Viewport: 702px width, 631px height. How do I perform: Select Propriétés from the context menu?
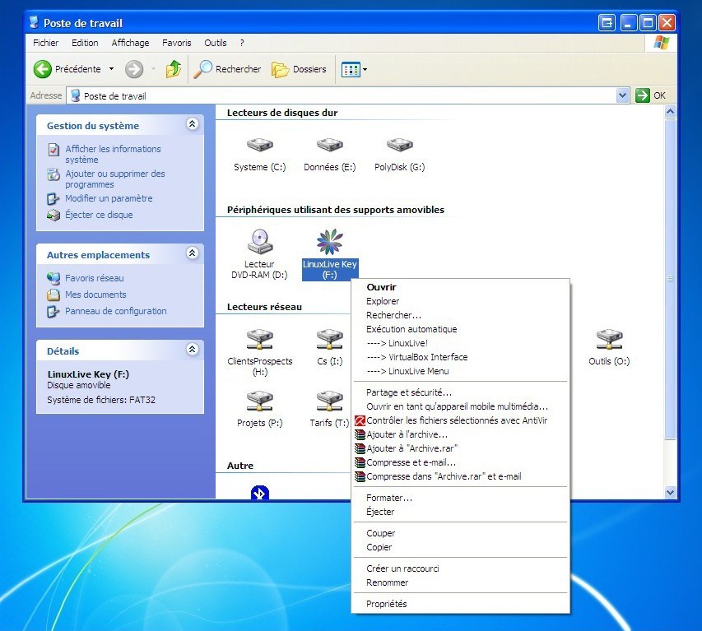tap(387, 603)
